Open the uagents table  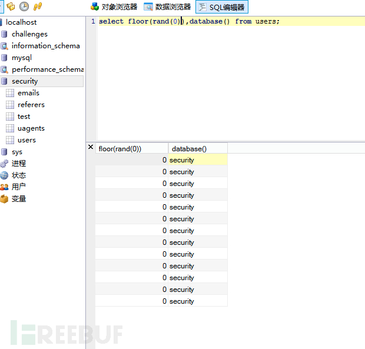31,128
